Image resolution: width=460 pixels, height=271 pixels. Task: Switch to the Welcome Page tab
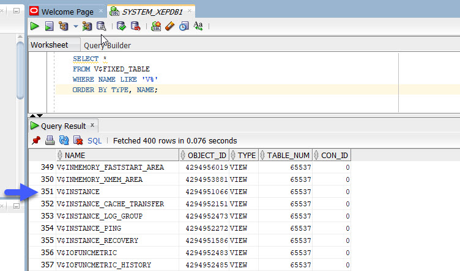pyautogui.click(x=67, y=12)
